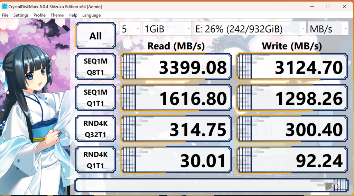The width and height of the screenshot is (354, 196).
Task: Maximize the CrystalDiskMark window
Action: tap(328, 6)
